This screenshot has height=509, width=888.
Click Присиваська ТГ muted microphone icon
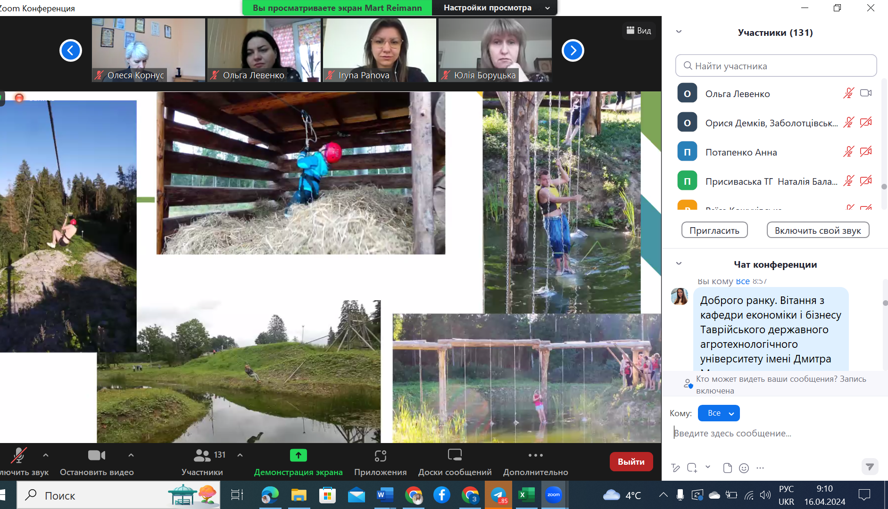tap(848, 181)
